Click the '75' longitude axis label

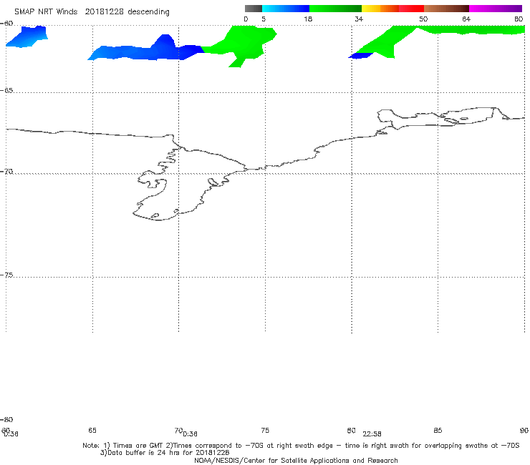[x=265, y=430]
